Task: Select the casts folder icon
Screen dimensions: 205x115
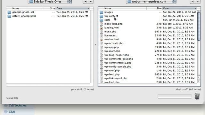Action: point(101,20)
